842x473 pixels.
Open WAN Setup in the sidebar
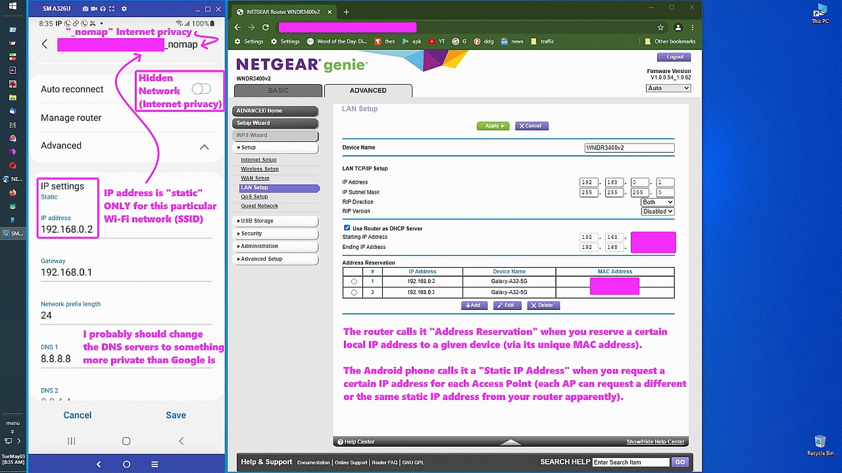tap(255, 178)
